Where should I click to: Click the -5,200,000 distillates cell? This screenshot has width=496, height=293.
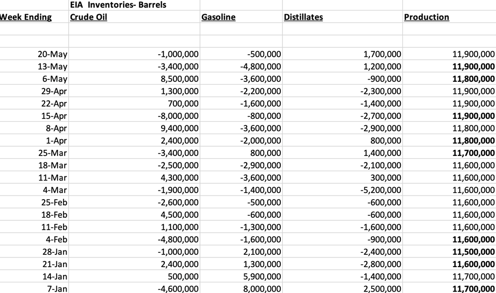pyautogui.click(x=381, y=190)
